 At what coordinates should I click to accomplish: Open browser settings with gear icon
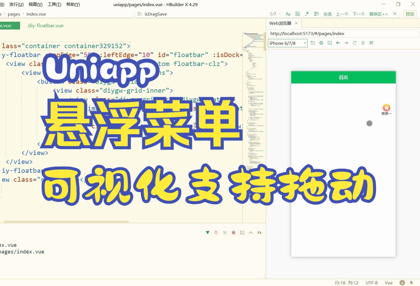point(321,43)
